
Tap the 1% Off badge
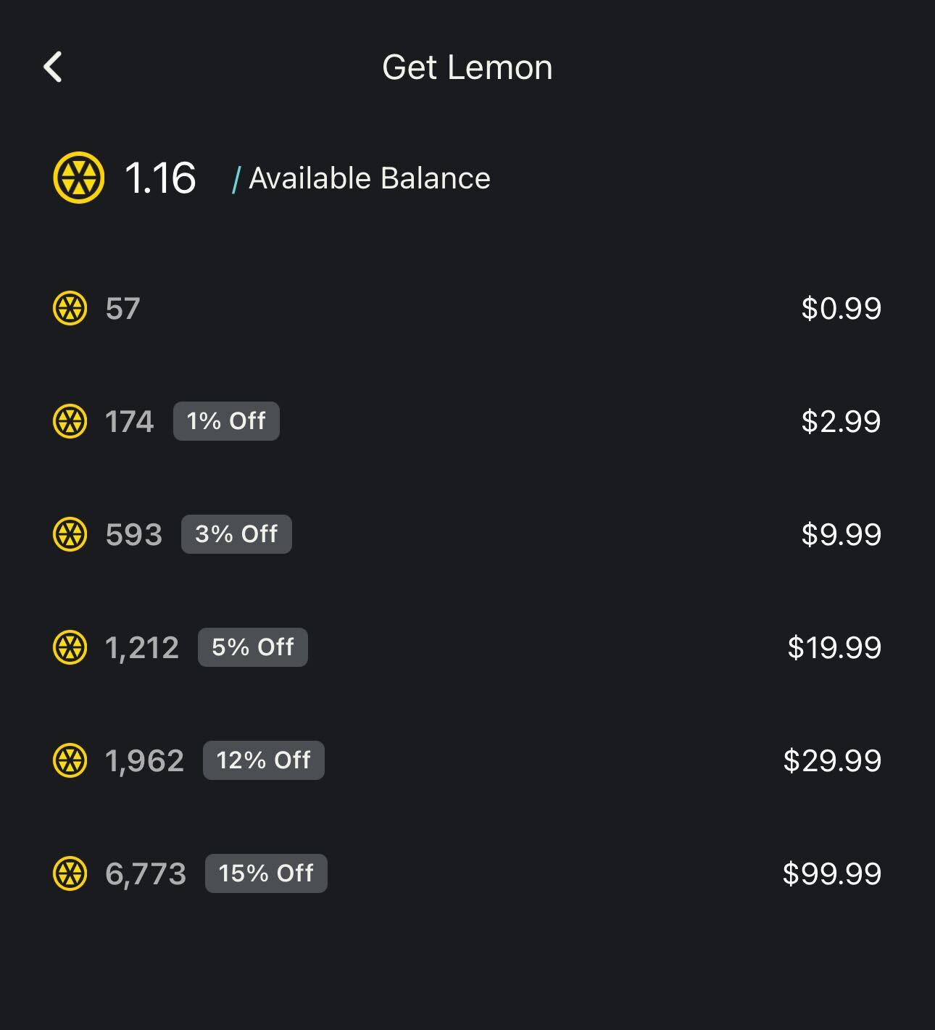[x=226, y=421]
